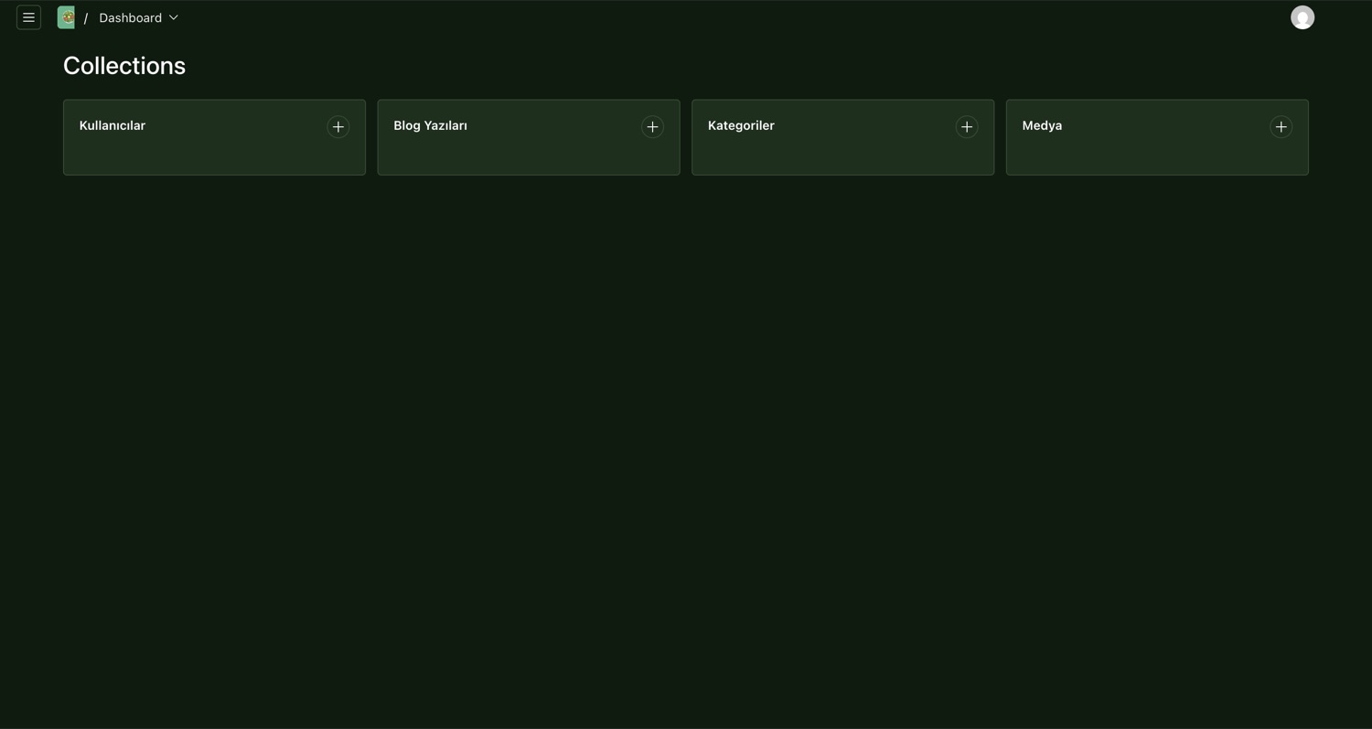This screenshot has height=729, width=1372.
Task: Click the app logo icon in the breadcrumb
Action: [66, 17]
